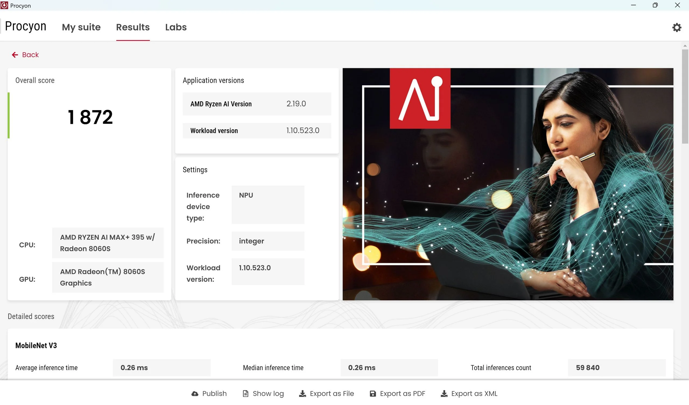Switch to the My suite tab
Screen dimensions: 689x405
click(81, 27)
